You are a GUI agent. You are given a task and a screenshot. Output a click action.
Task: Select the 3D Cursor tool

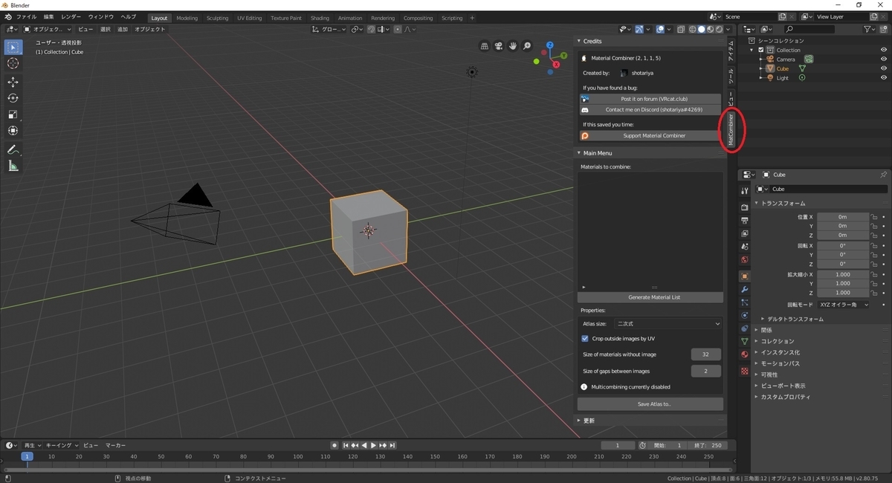[x=13, y=64]
